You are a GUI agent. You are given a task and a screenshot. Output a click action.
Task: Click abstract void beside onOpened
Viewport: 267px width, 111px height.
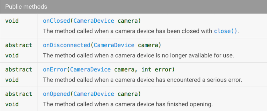coord(19,99)
